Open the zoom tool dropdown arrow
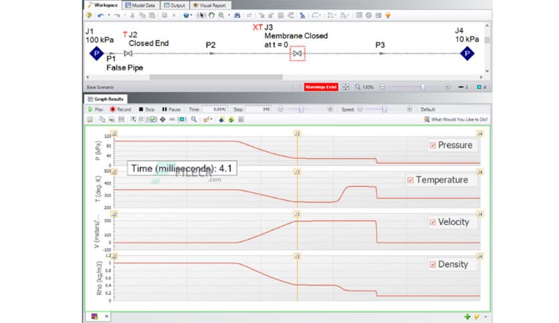 click(229, 14)
